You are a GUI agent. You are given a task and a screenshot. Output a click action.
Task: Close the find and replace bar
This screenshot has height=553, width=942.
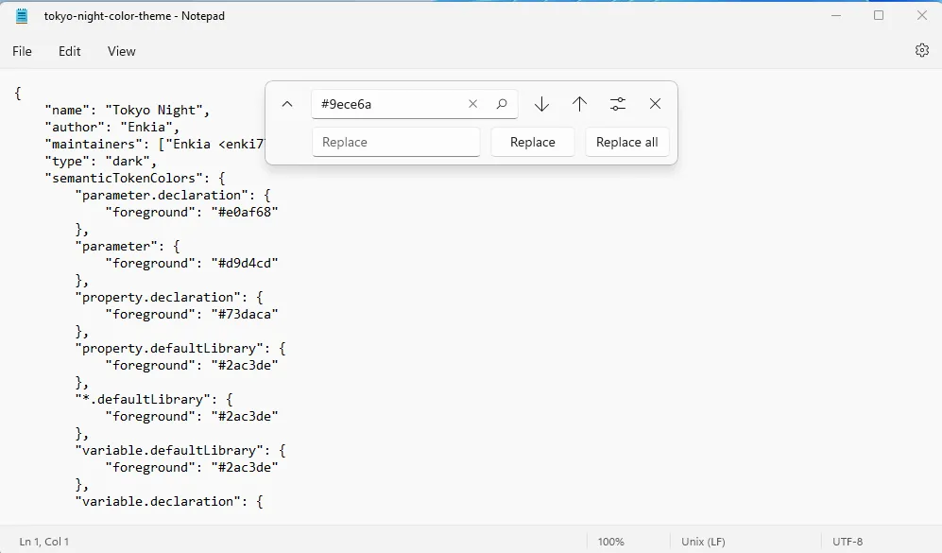pos(655,104)
